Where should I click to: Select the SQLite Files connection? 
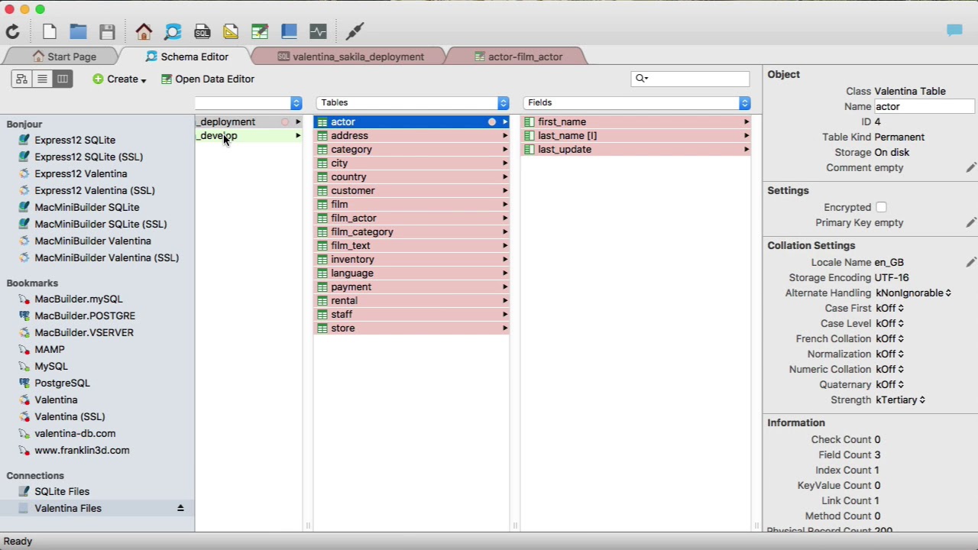[62, 491]
